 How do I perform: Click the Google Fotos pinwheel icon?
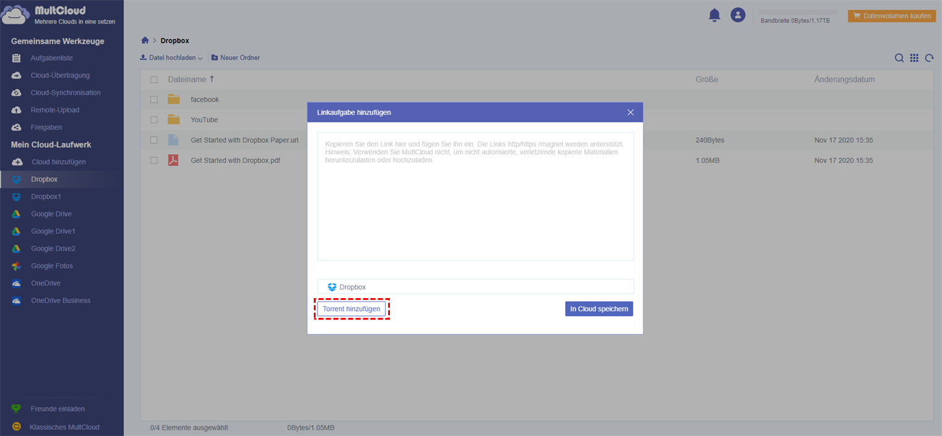click(17, 266)
